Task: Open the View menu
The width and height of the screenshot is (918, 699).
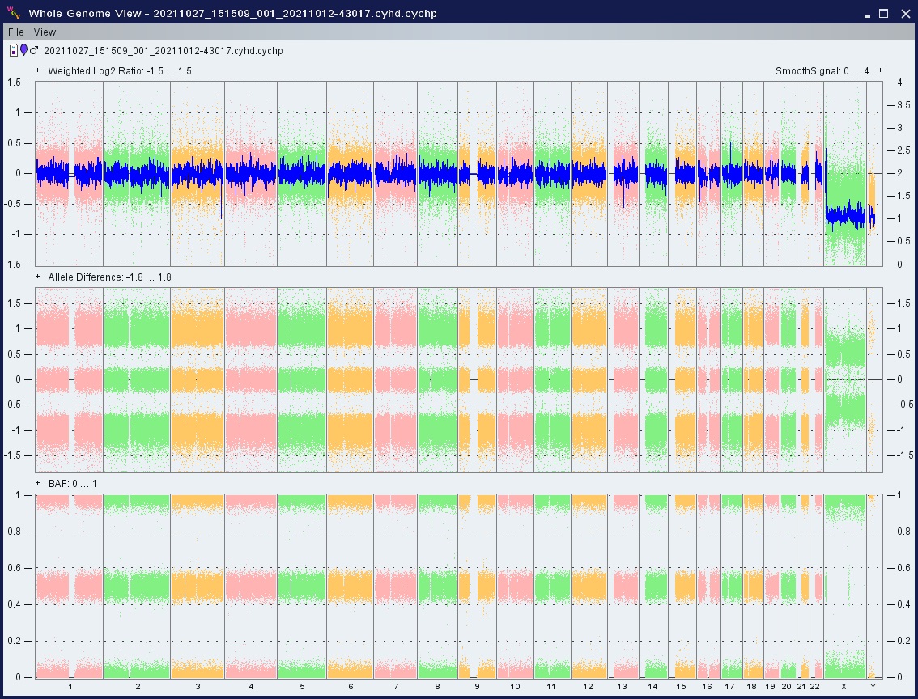Action: point(45,32)
